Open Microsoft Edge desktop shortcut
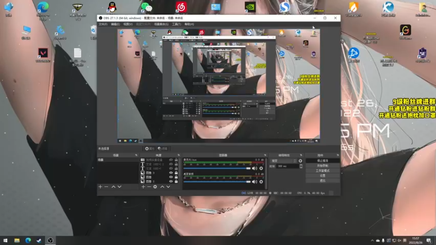The image size is (436, 245). pos(43,10)
